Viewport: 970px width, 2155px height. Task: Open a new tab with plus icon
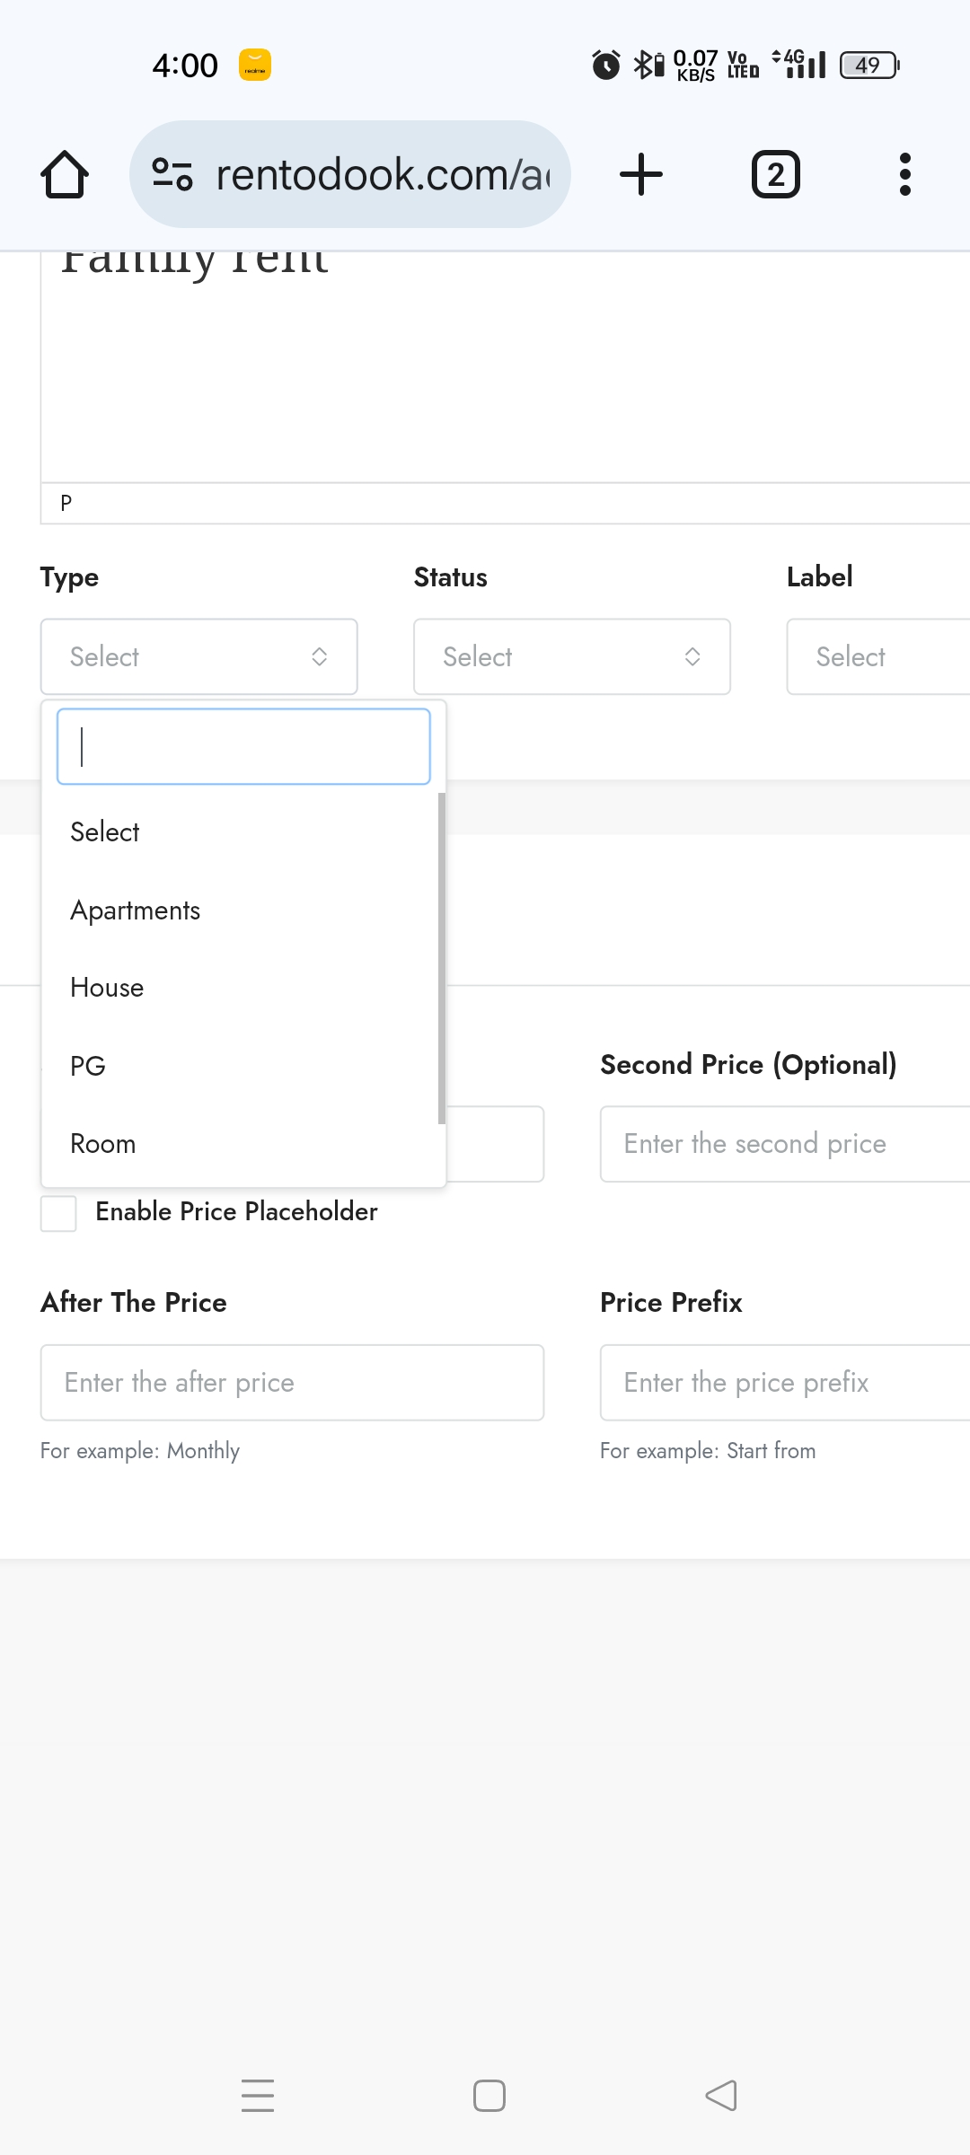point(641,174)
